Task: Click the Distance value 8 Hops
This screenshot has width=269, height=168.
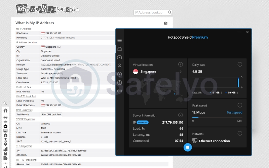Action: click(x=44, y=137)
